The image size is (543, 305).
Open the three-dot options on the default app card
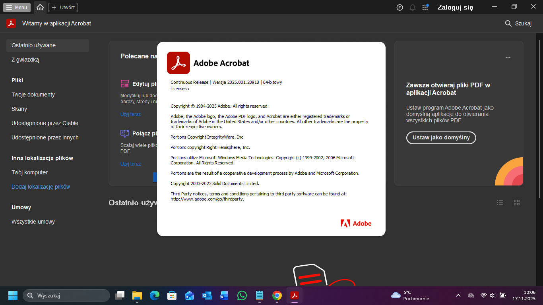(508, 58)
